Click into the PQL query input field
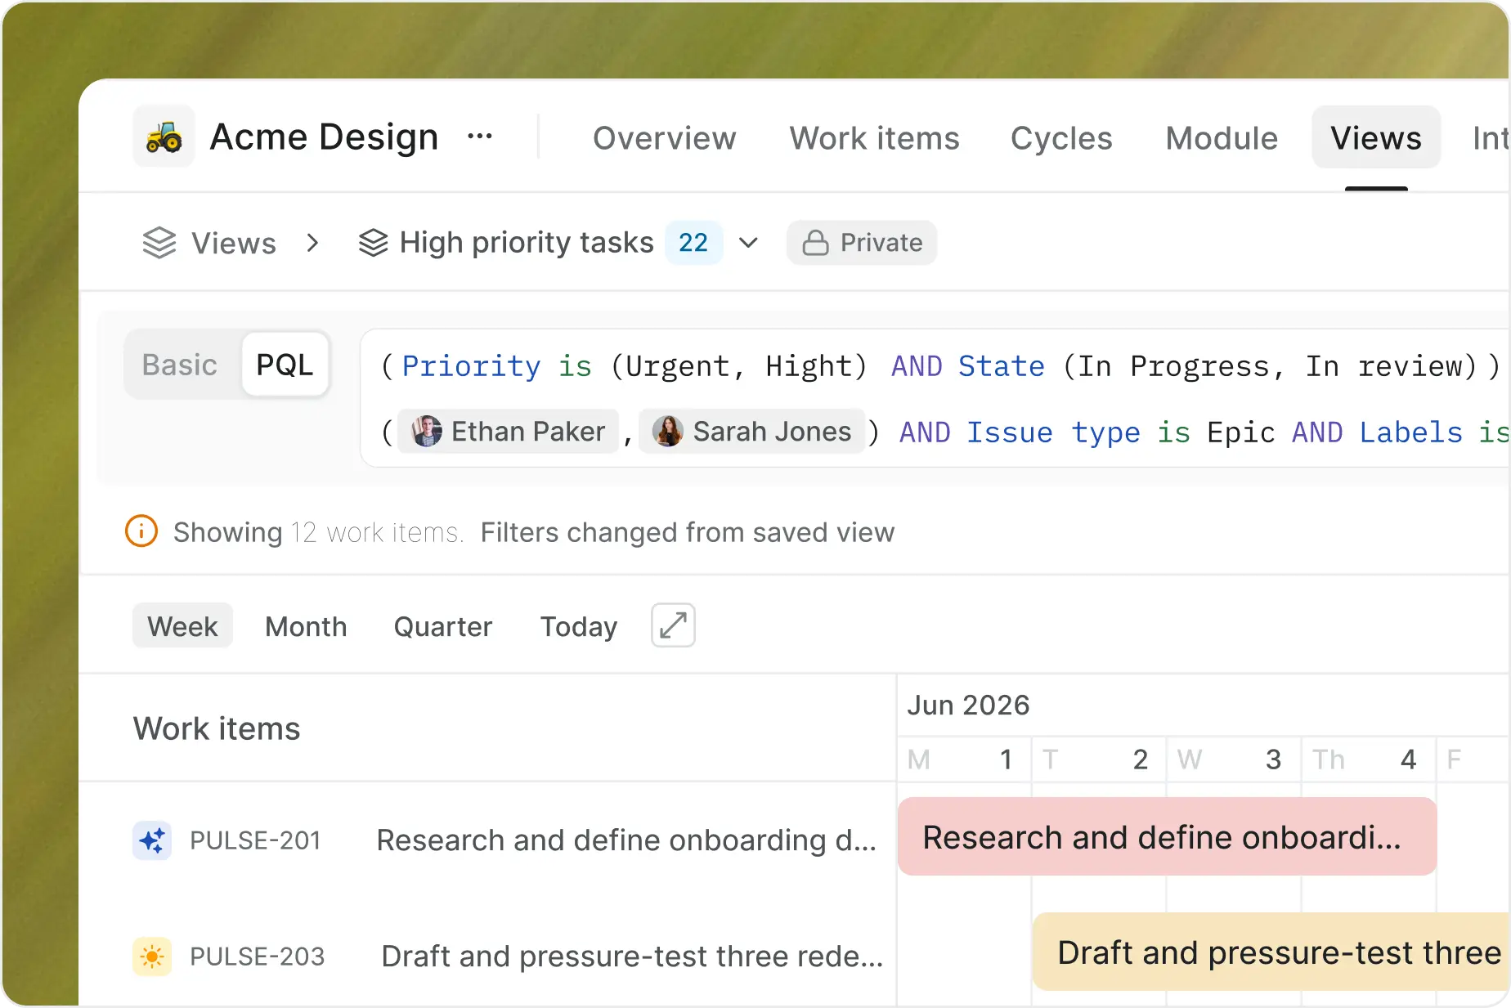 point(935,398)
